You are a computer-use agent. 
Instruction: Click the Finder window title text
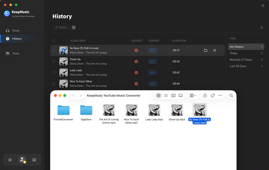(x=114, y=96)
